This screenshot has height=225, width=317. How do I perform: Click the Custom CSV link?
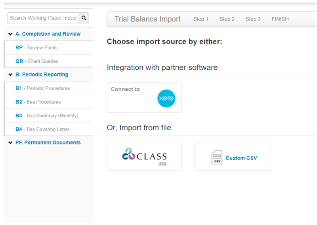(241, 158)
